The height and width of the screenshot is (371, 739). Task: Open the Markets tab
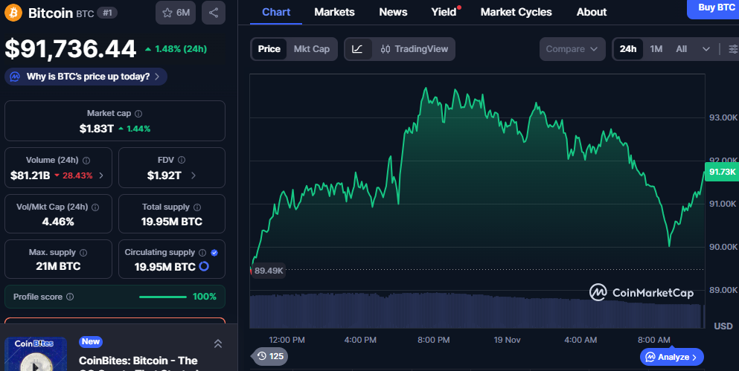(x=334, y=12)
